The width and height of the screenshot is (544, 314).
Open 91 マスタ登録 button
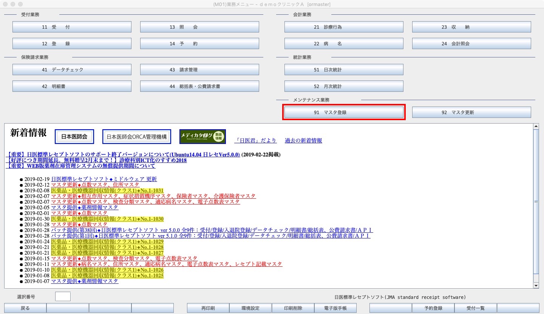tap(344, 112)
